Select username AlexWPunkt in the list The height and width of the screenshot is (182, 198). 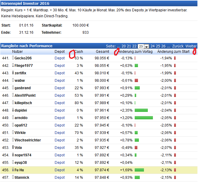click(25, 95)
